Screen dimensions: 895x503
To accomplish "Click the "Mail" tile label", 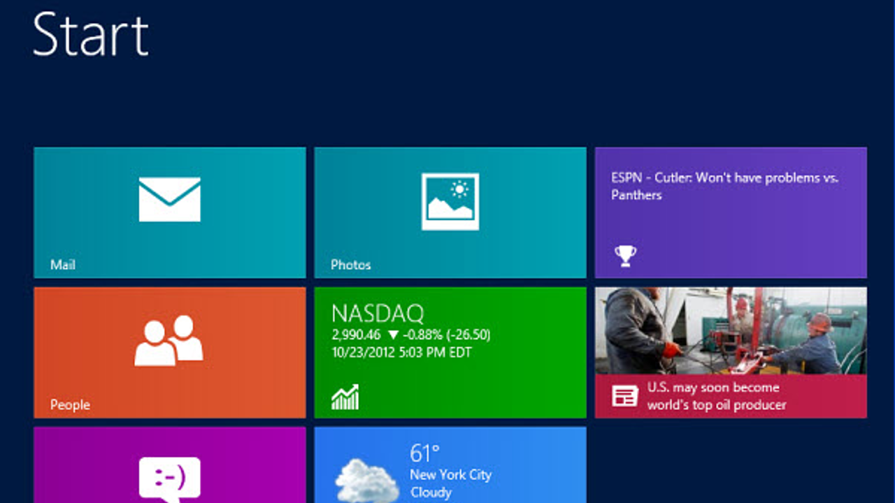I will point(63,265).
